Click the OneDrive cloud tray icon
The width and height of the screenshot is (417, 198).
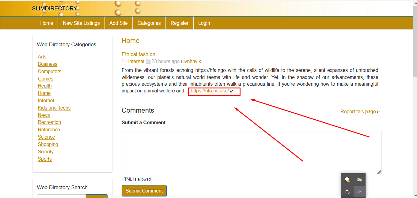tap(359, 180)
